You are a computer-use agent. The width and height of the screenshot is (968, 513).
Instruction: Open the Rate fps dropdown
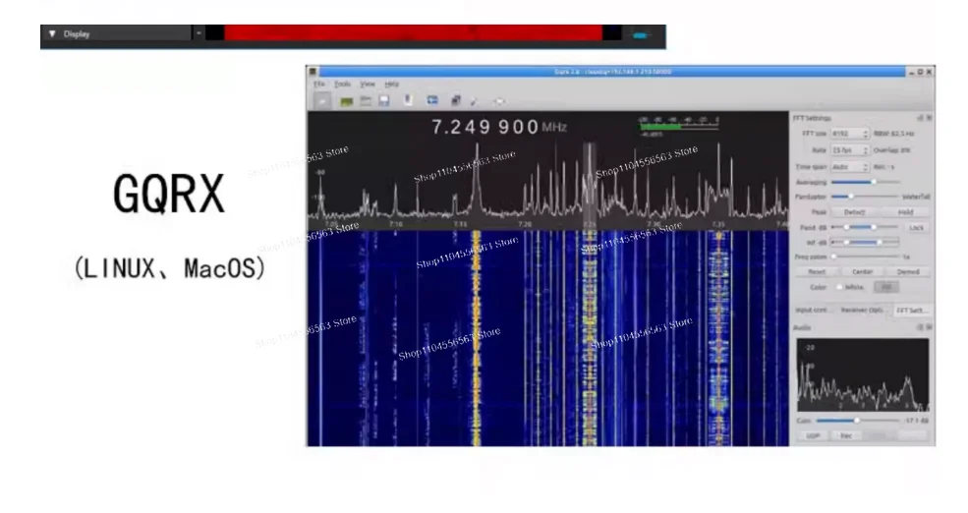pos(849,150)
